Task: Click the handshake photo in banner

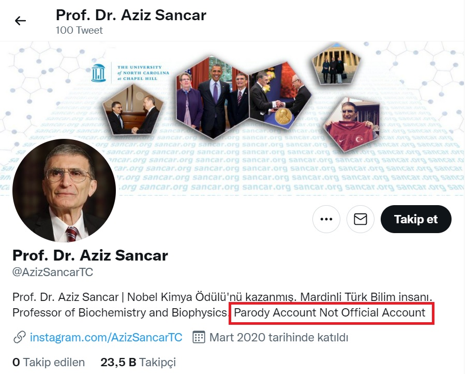Action: coord(132,110)
